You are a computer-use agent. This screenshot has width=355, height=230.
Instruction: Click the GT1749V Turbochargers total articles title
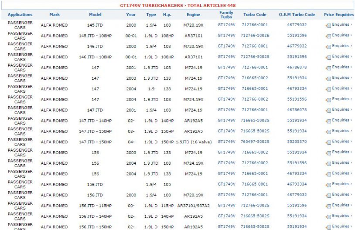(x=177, y=5)
